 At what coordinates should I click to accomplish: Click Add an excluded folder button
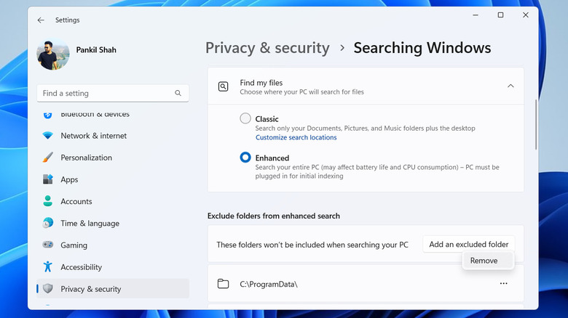pyautogui.click(x=469, y=245)
